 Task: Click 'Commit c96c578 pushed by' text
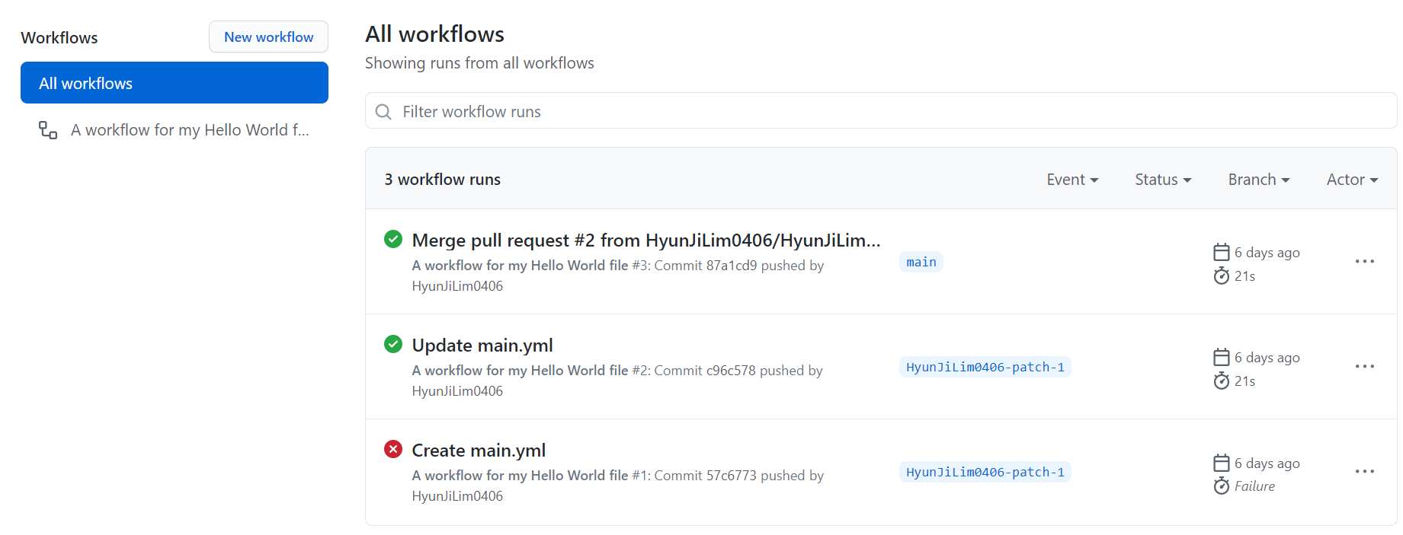click(x=738, y=371)
